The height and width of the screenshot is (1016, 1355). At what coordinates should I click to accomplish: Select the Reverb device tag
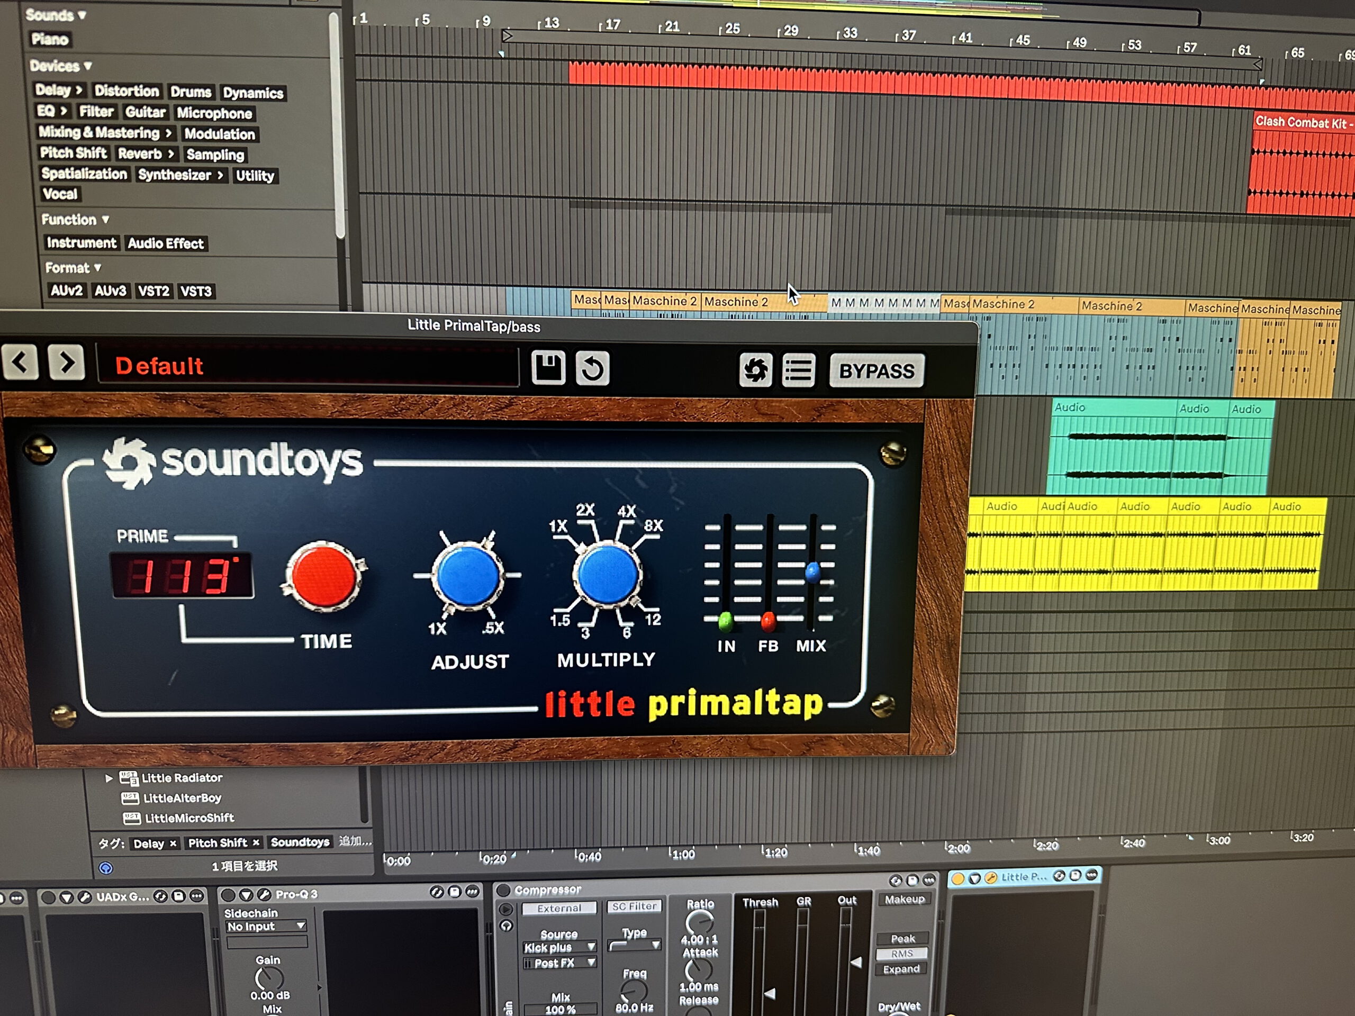pos(140,153)
